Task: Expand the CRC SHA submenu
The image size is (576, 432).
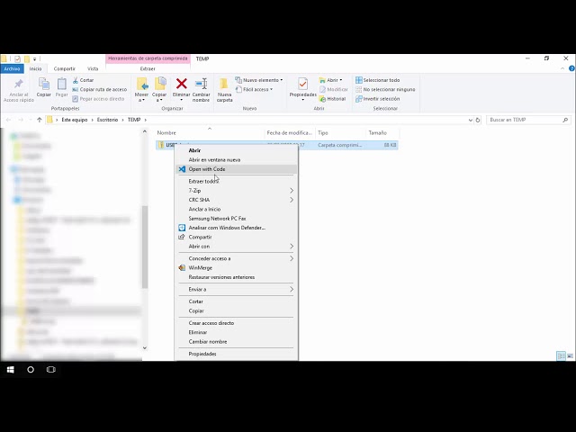Action: 236,200
